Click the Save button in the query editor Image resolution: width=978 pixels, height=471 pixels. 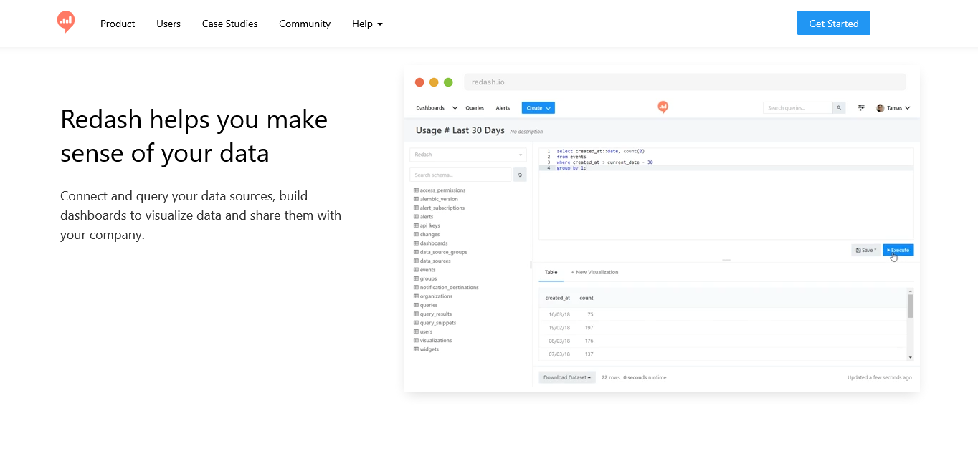[866, 250]
